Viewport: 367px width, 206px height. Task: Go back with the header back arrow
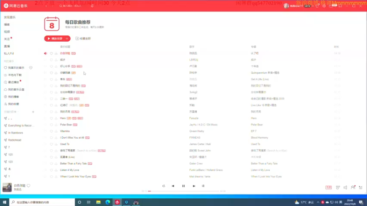46,6
